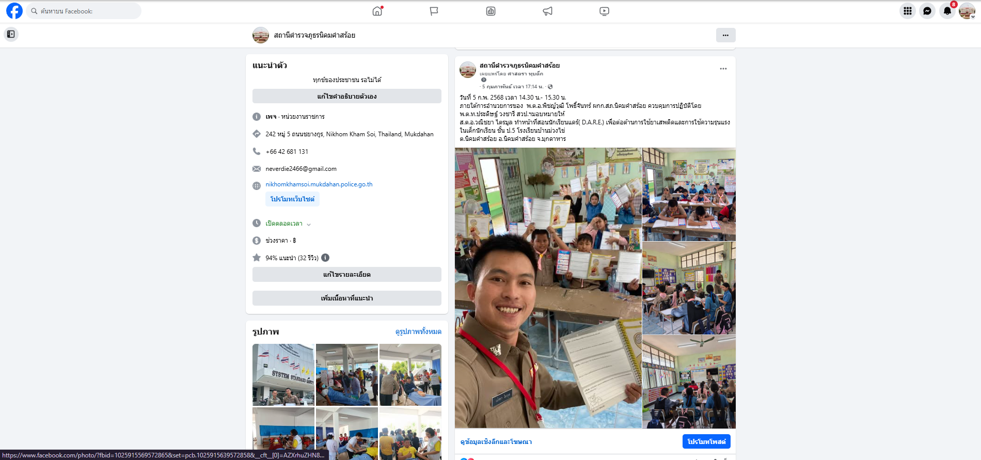Open the selfie photo of the officer
981x460 pixels.
548,288
